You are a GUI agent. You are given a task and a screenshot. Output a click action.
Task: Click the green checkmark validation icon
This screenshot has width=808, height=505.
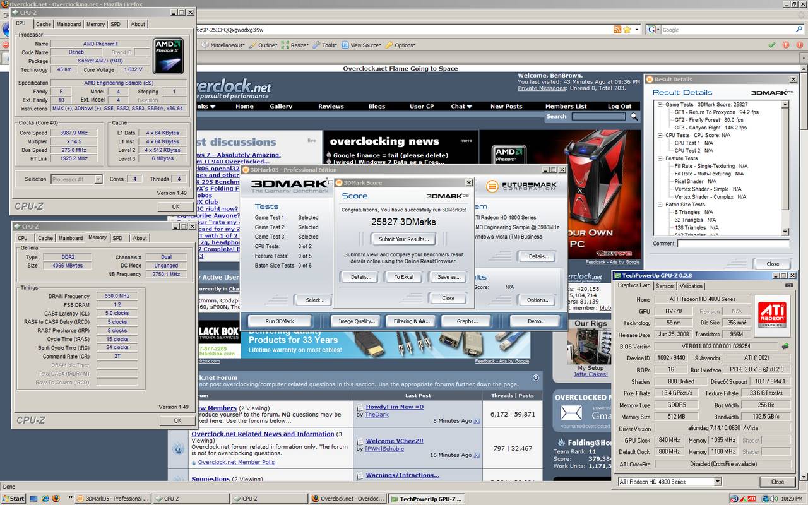coord(771,45)
